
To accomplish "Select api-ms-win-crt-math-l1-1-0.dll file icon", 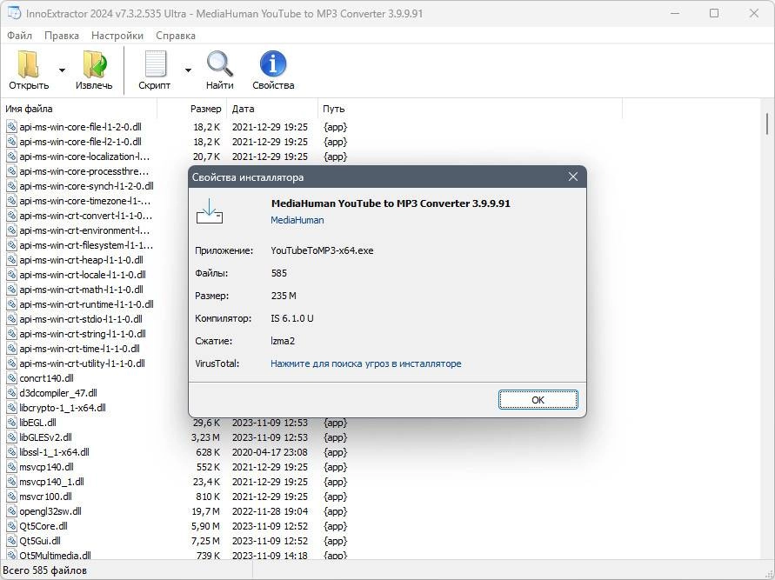I will coord(12,290).
